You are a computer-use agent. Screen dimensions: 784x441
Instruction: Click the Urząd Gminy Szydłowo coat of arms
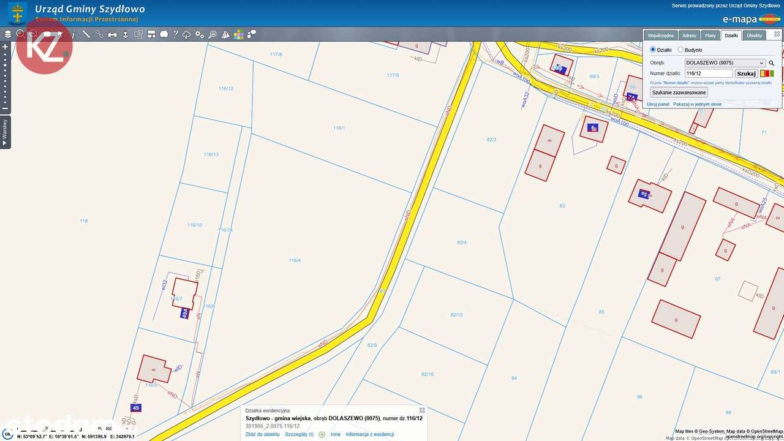click(17, 13)
